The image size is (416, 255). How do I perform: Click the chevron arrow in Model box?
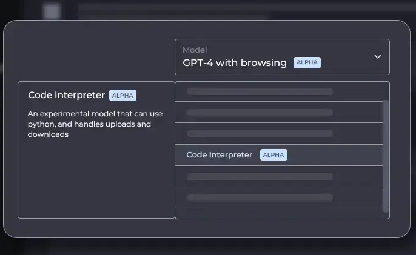(x=378, y=56)
